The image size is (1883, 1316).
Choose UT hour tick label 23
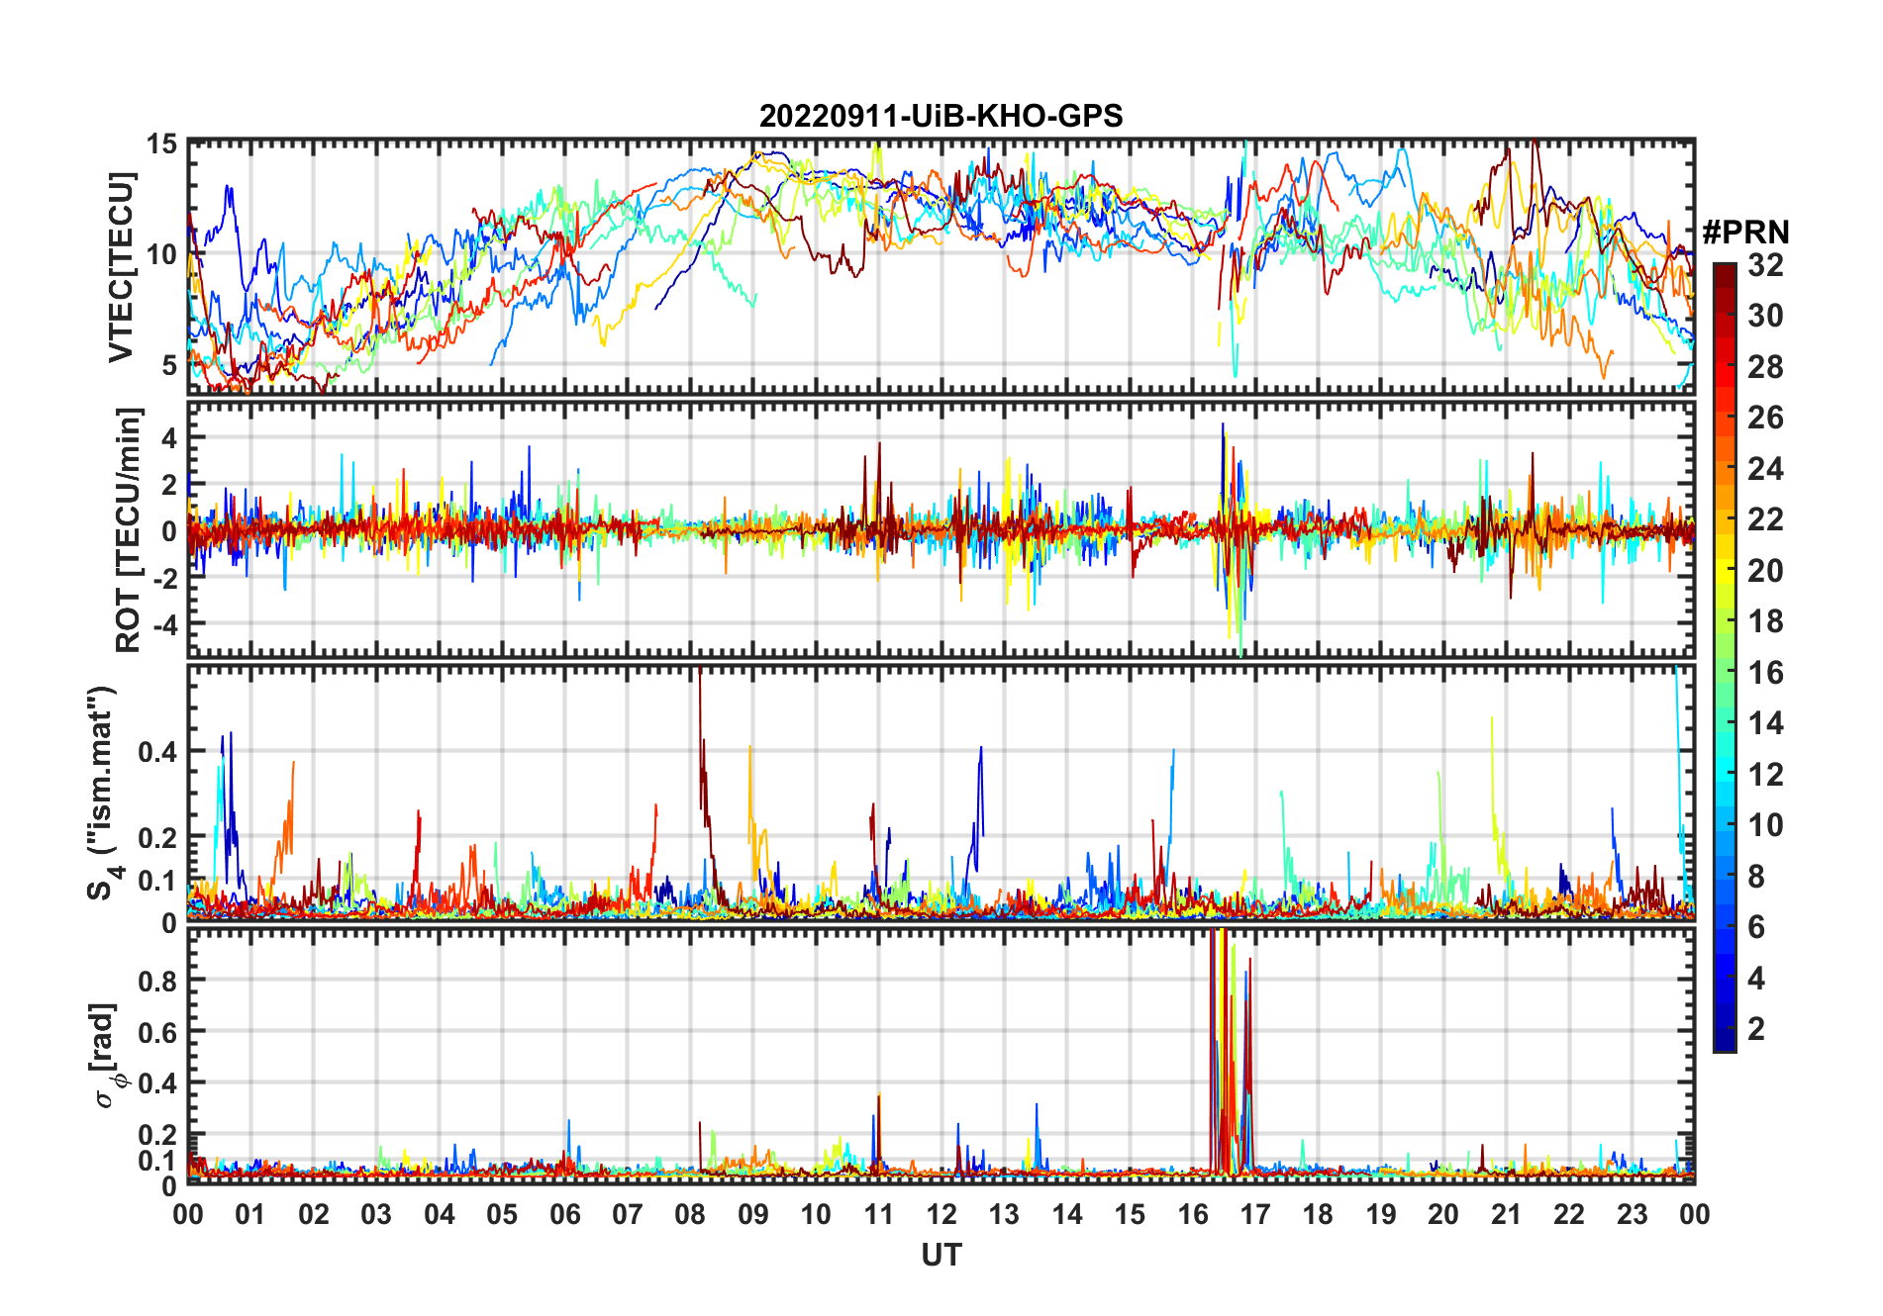[1632, 1214]
